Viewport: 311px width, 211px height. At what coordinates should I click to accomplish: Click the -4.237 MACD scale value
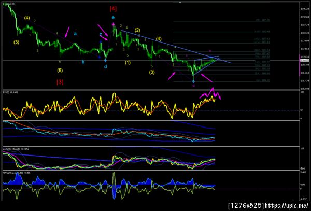(x=304, y=199)
